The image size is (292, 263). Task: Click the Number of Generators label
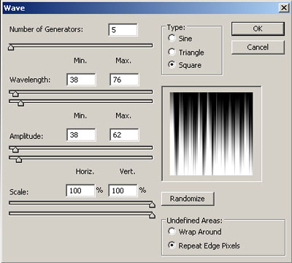(x=46, y=29)
